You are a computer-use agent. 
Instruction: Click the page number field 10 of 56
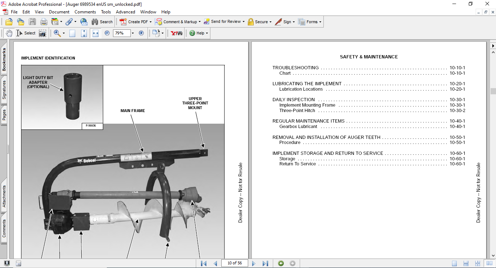(234, 263)
